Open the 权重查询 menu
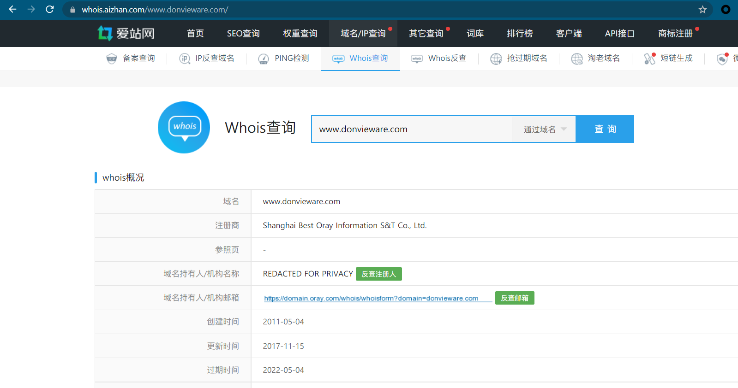Viewport: 738px width, 388px height. click(300, 34)
